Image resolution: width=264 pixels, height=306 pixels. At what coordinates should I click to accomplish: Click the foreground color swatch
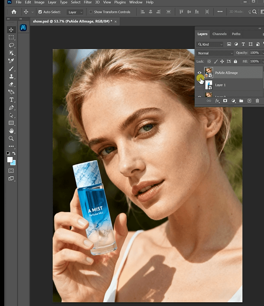tap(10, 160)
